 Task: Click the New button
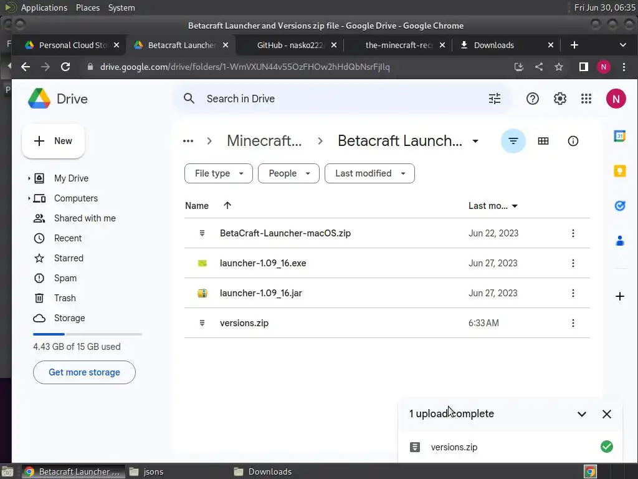tap(54, 141)
